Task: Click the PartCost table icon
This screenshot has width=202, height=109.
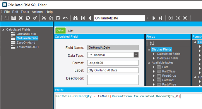Action: (159, 80)
